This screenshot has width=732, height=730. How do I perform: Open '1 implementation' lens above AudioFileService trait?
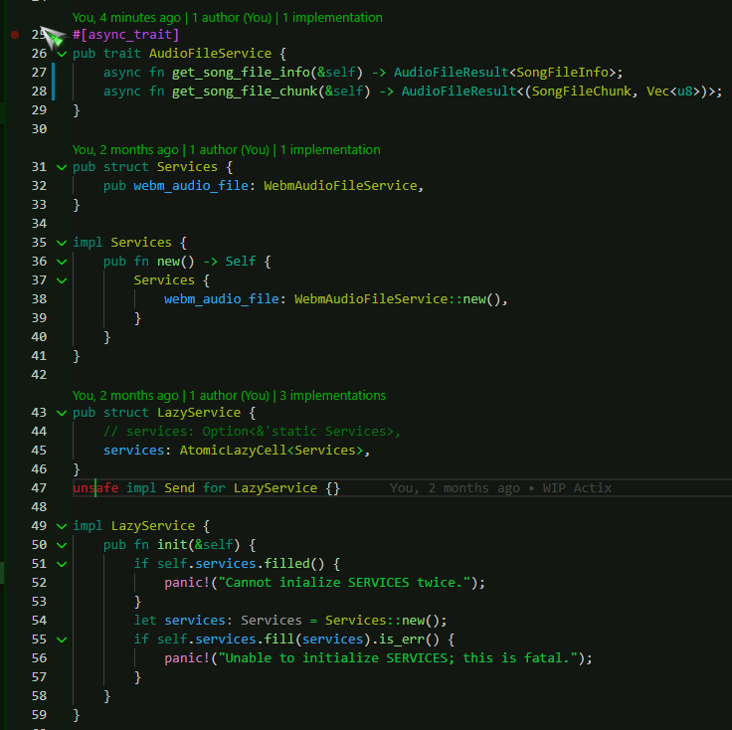pyautogui.click(x=332, y=18)
